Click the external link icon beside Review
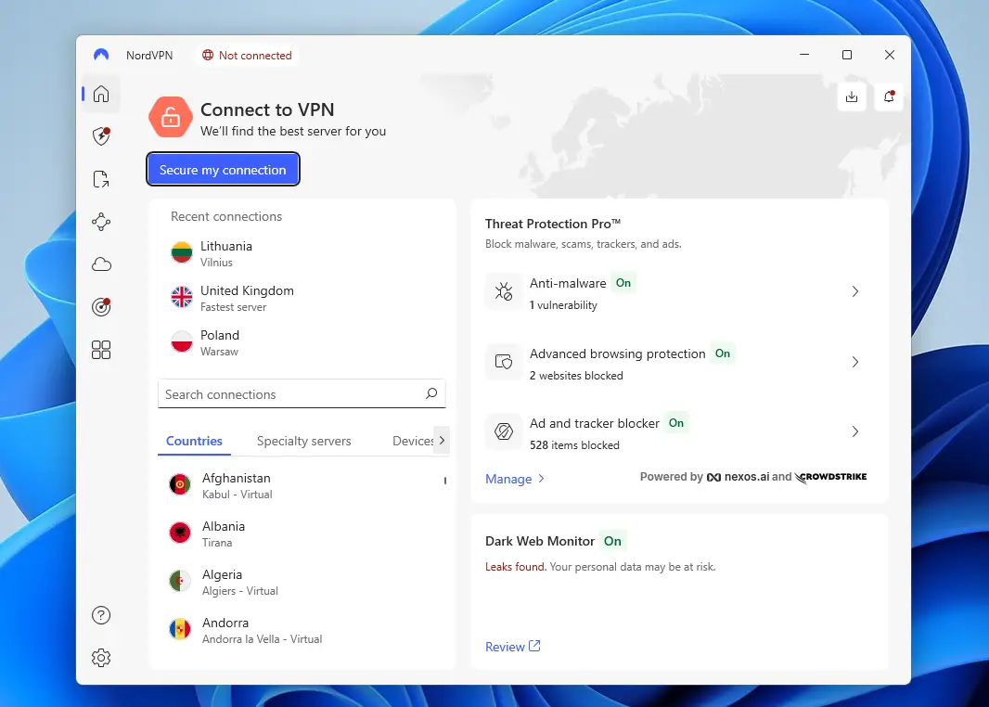 534,646
